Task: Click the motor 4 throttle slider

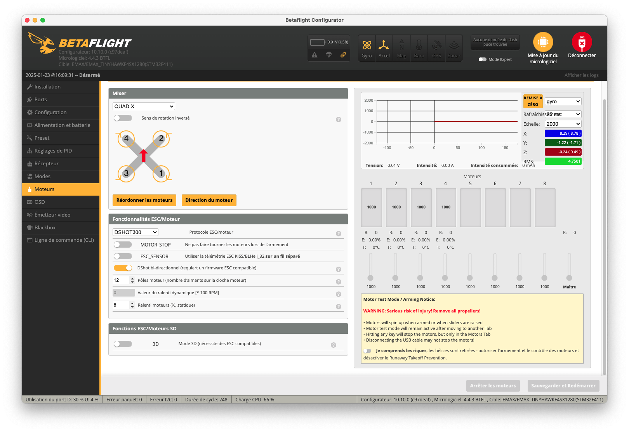Action: coord(445,267)
